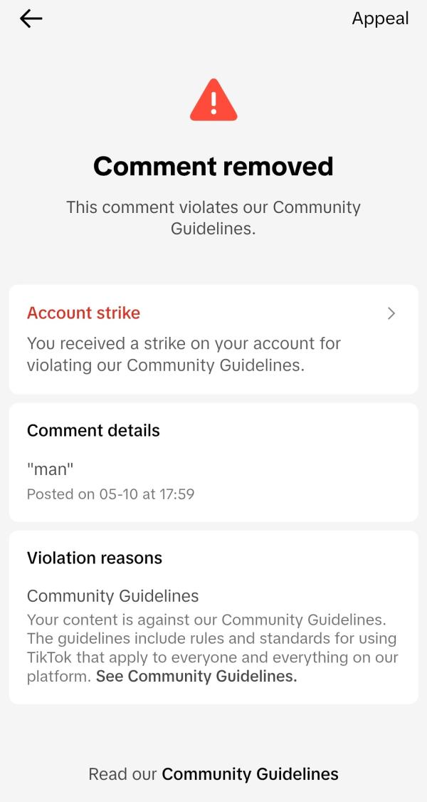427x802 pixels.
Task: Select the "Comment removed" heading
Action: (x=213, y=166)
